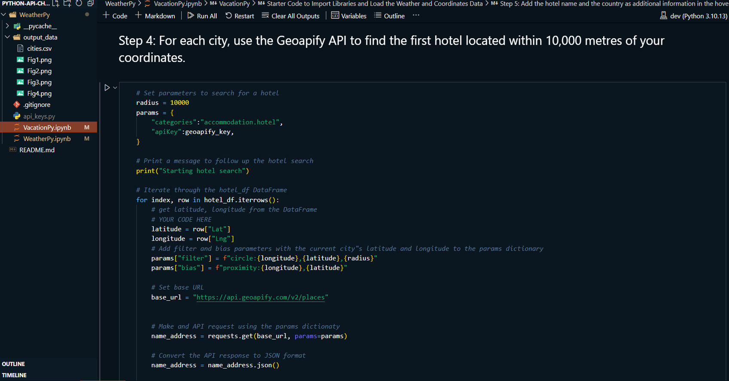Viewport: 729px width, 381px height.
Task: Open WeatherPy.ipynb from the file tree
Action: click(x=47, y=139)
